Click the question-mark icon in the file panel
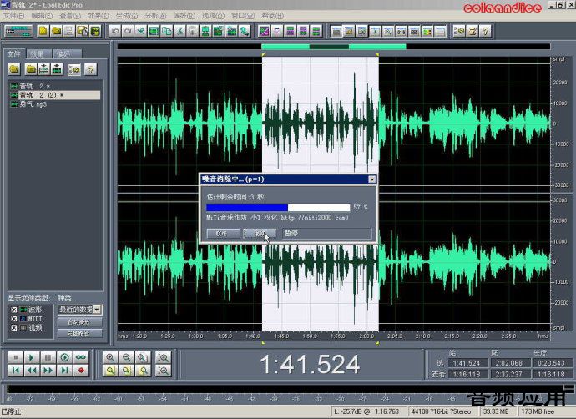The height and width of the screenshot is (419, 576). click(x=90, y=69)
